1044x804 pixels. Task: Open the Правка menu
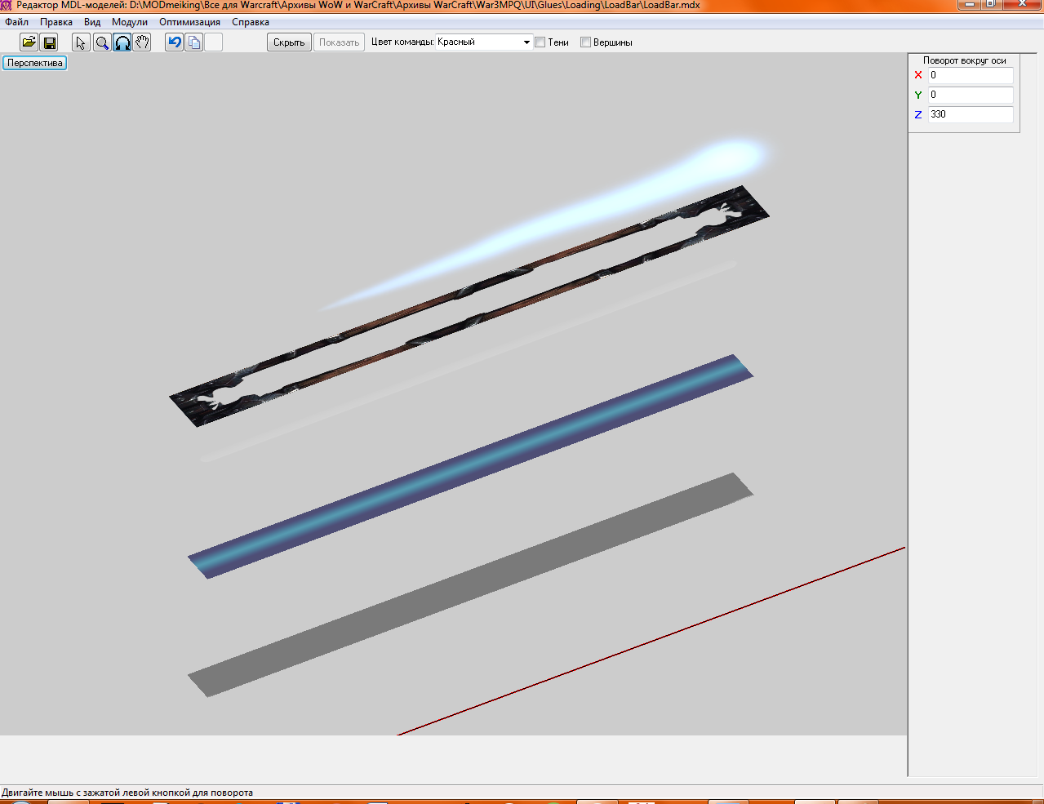56,22
